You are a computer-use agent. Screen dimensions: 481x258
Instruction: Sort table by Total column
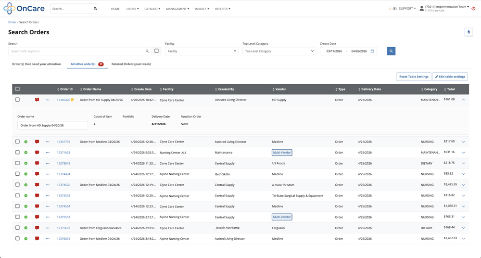[x=449, y=89]
